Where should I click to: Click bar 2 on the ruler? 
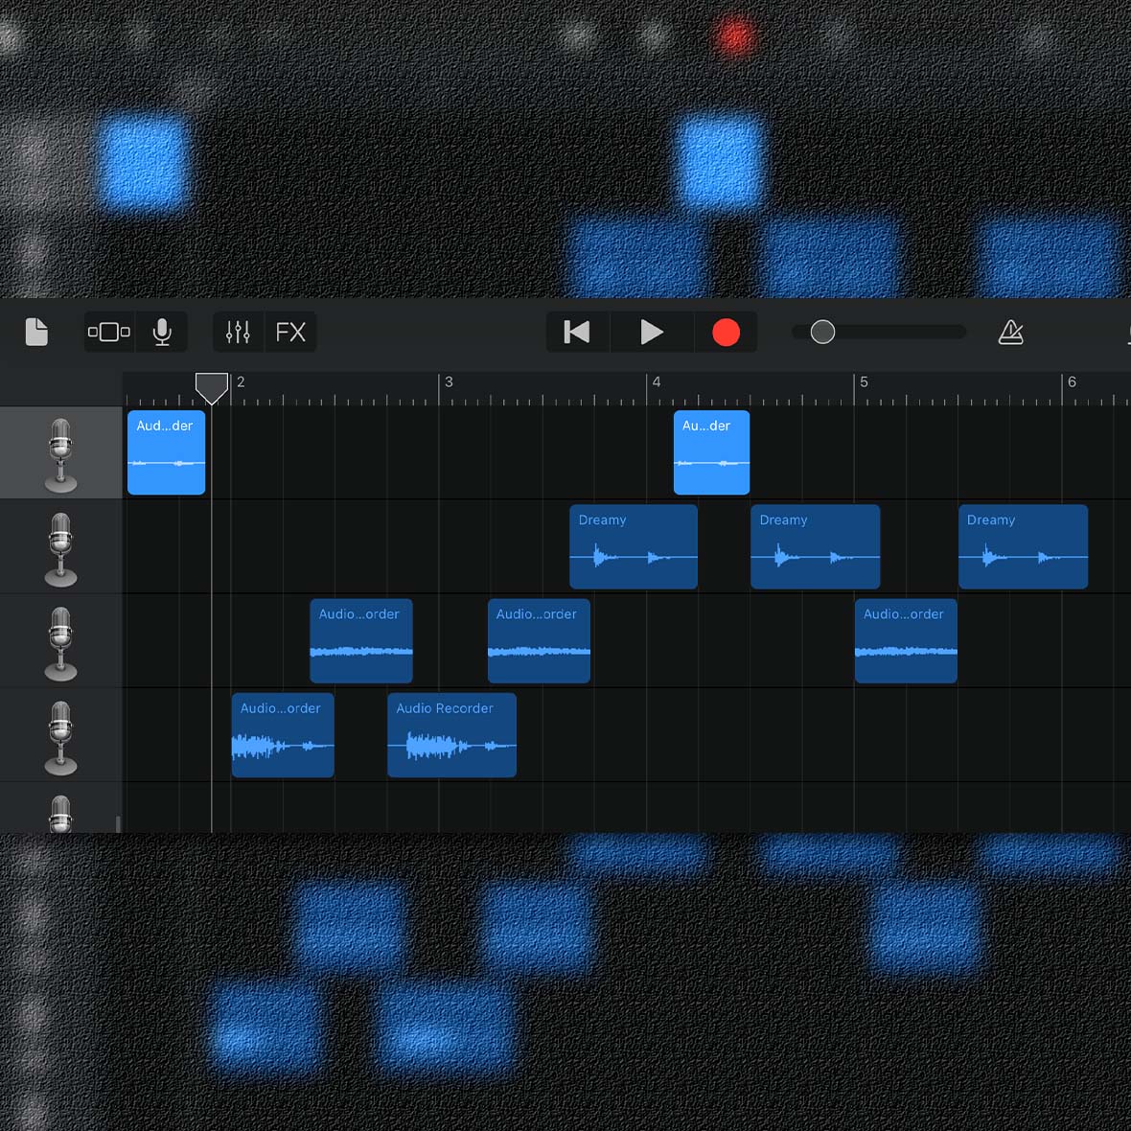coord(241,382)
